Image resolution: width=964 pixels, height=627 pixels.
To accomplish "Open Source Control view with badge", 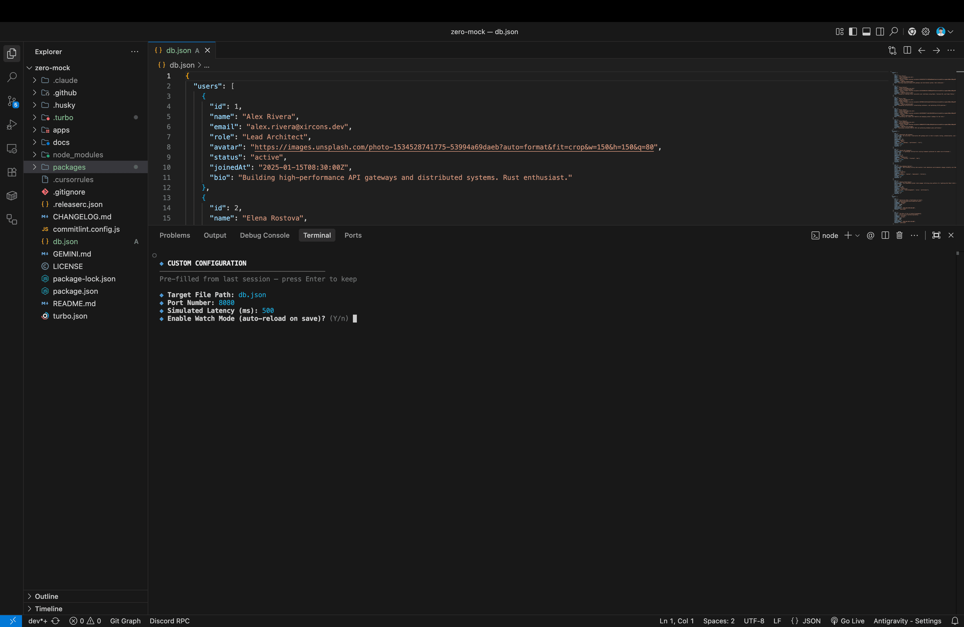I will (x=12, y=101).
